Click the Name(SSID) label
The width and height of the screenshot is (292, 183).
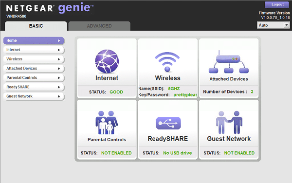click(151, 89)
